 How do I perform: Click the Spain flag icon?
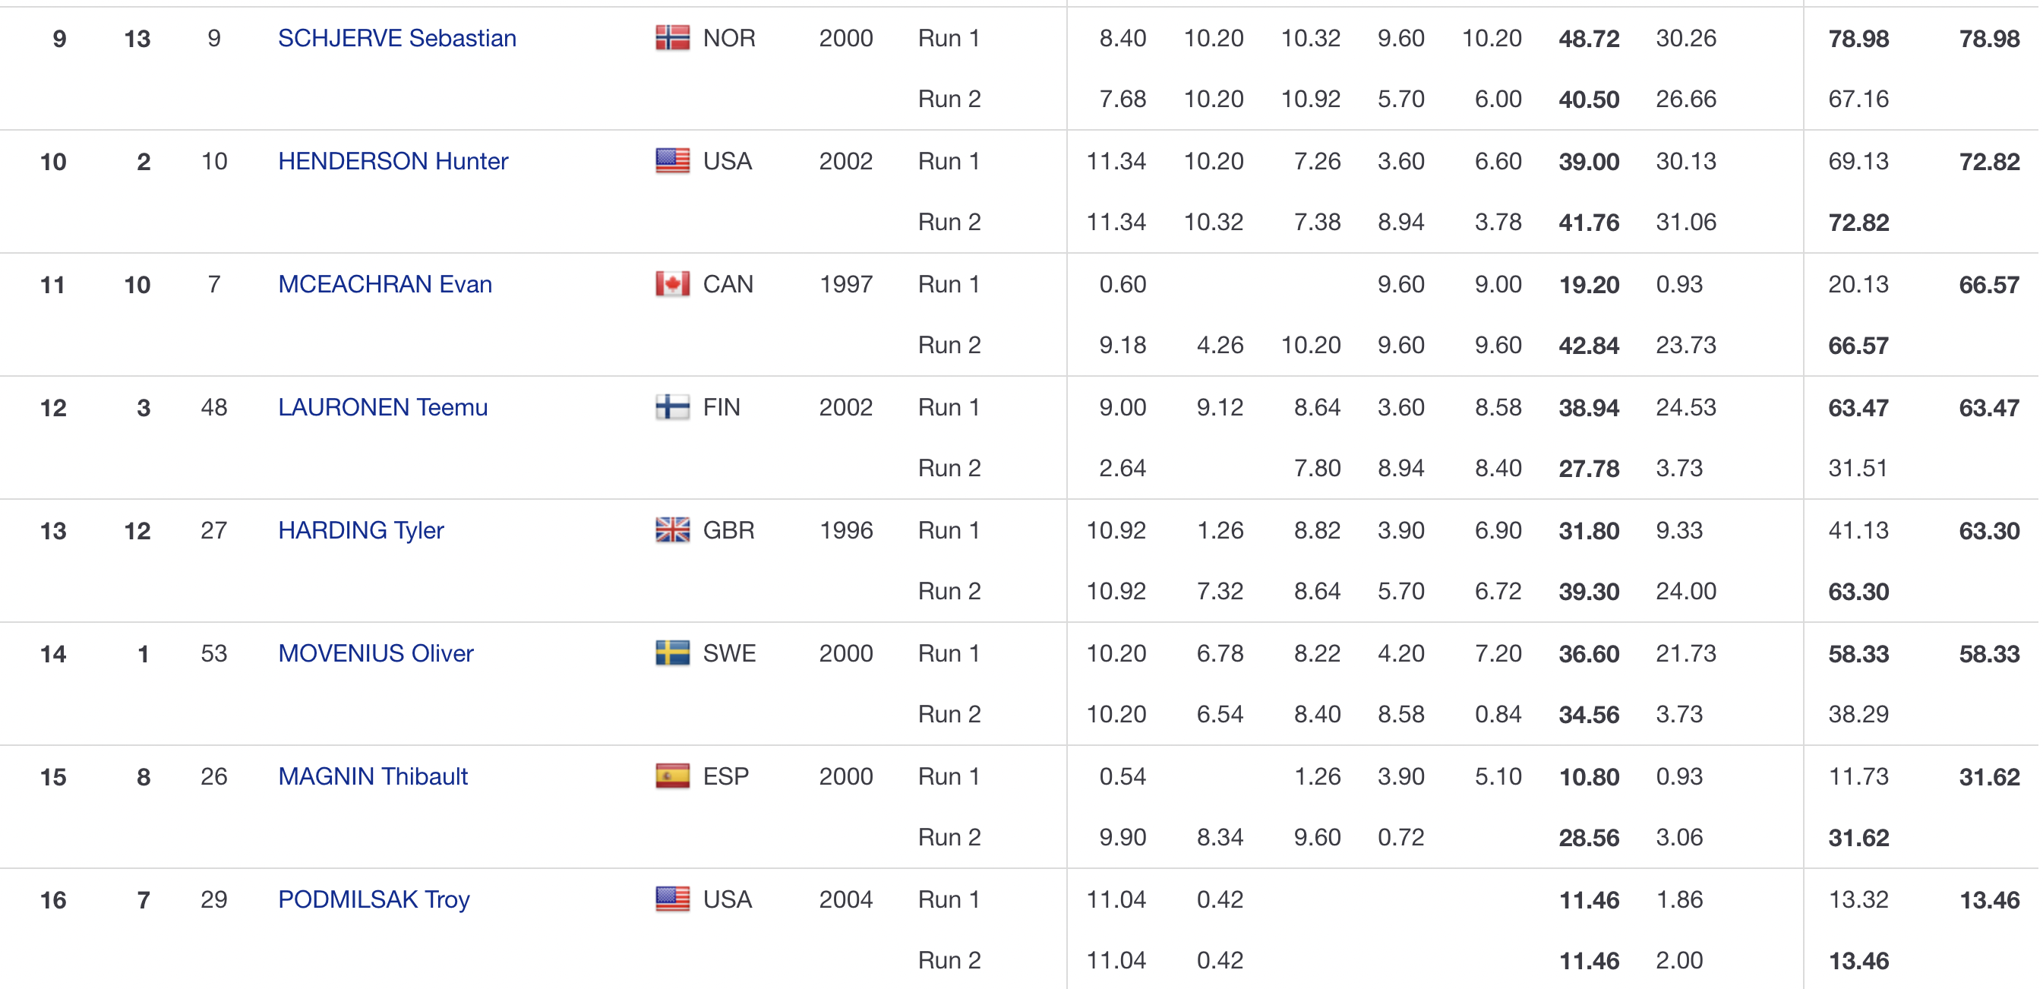[671, 776]
